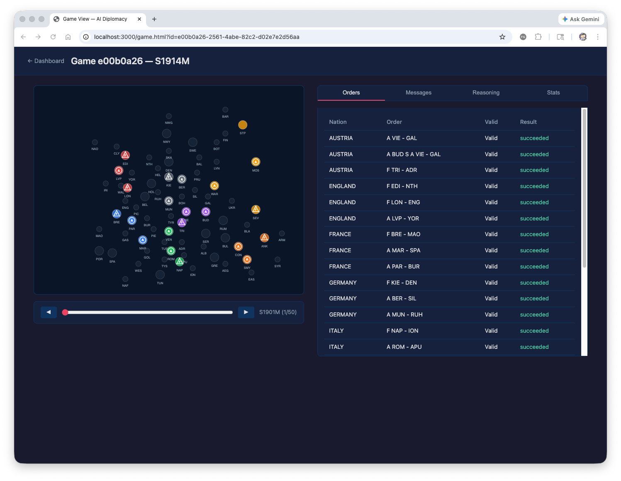
Task: Open new browser tab with plus icon
Action: (154, 19)
